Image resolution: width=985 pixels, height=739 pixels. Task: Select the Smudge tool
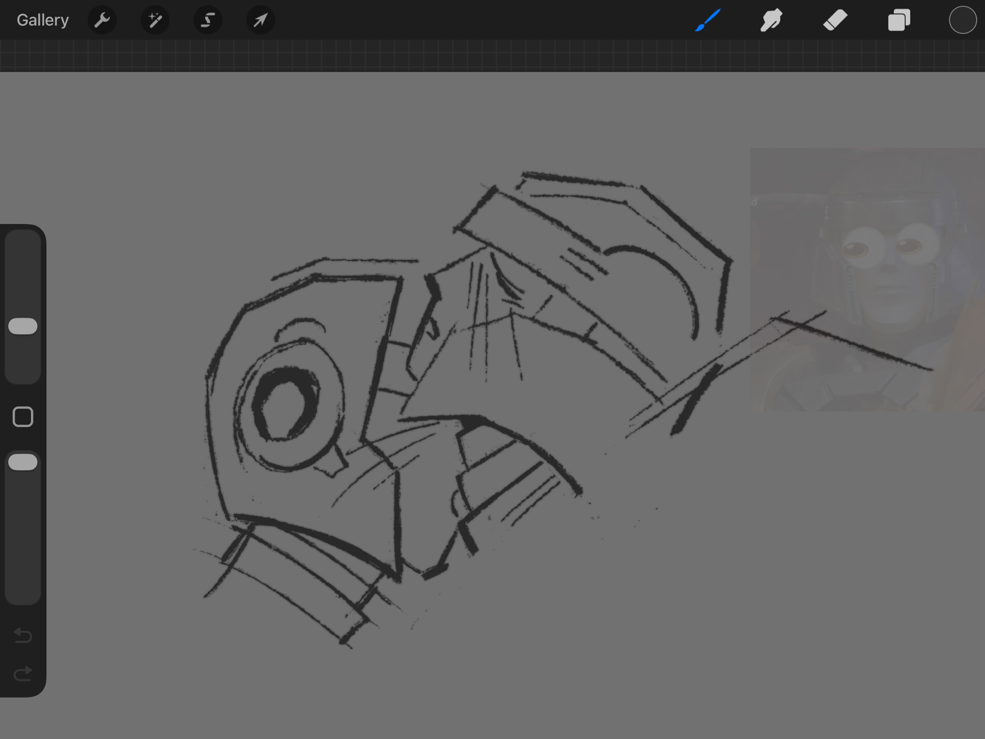tap(771, 20)
